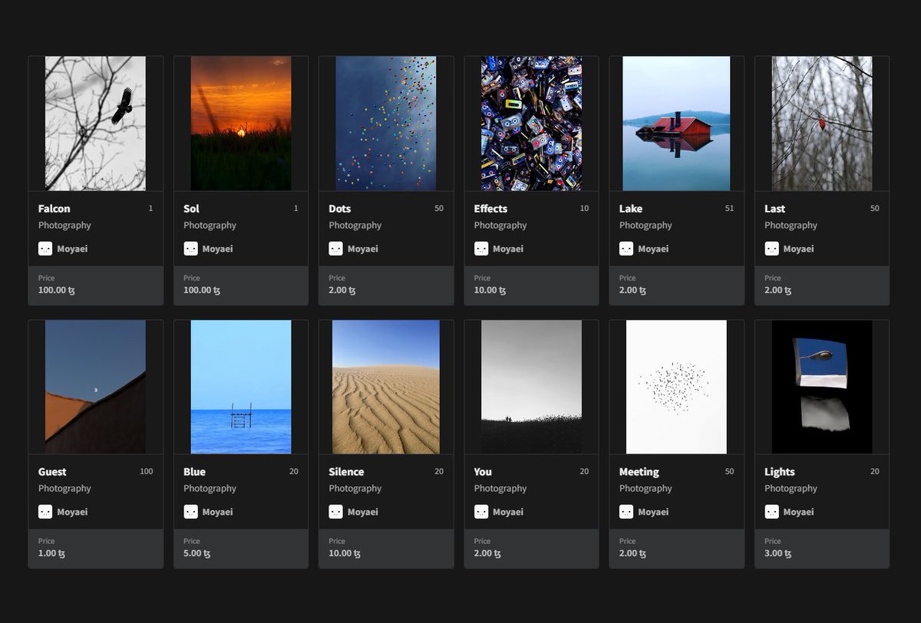Select Moyaei artist name under Lights
Screen dimensions: 921x623
(x=798, y=512)
